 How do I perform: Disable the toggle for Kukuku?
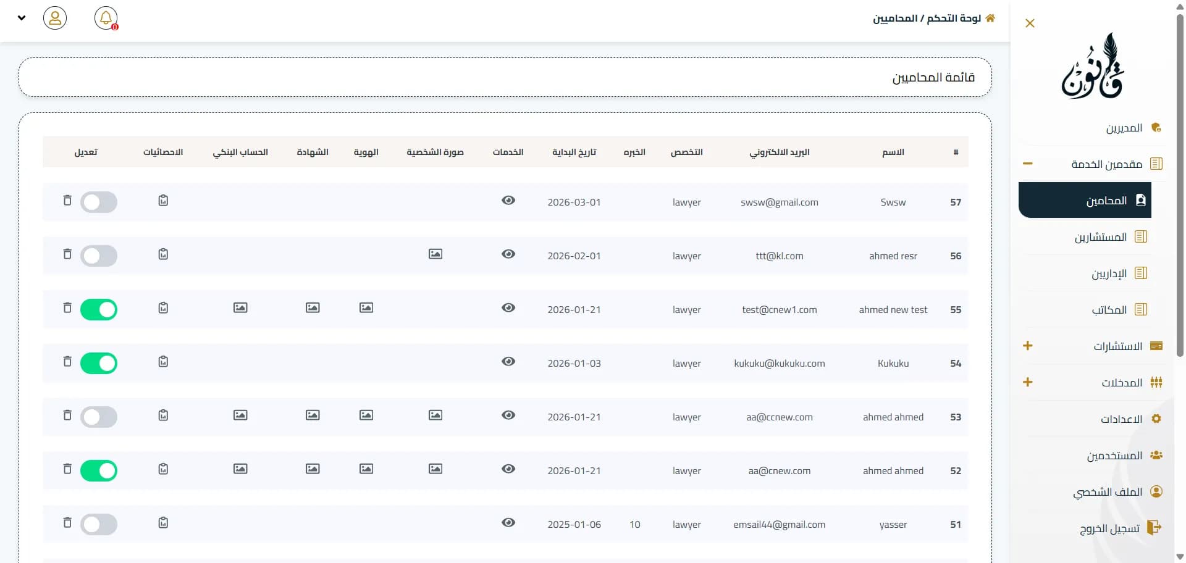(x=99, y=363)
